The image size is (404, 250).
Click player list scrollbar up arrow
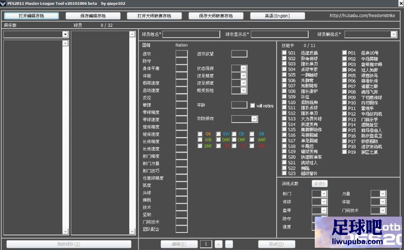point(132,34)
